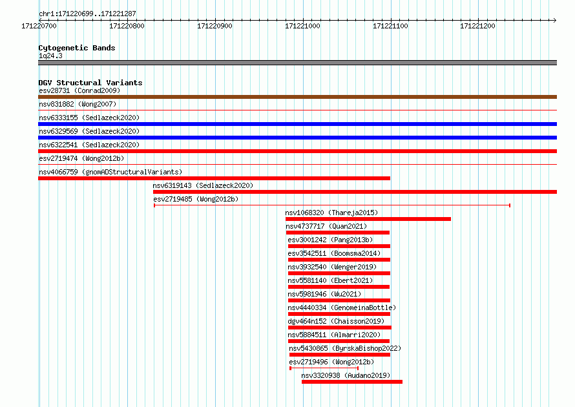Click the 1q24.3 band label
575x407 pixels.
50,56
